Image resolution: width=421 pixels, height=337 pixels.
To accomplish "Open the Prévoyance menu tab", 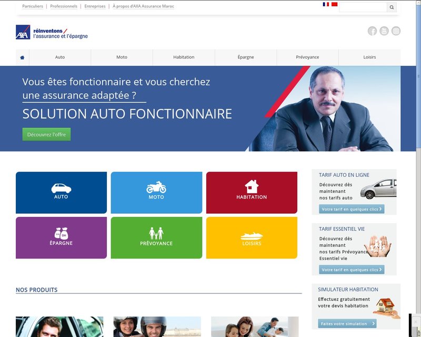I will coord(307,57).
